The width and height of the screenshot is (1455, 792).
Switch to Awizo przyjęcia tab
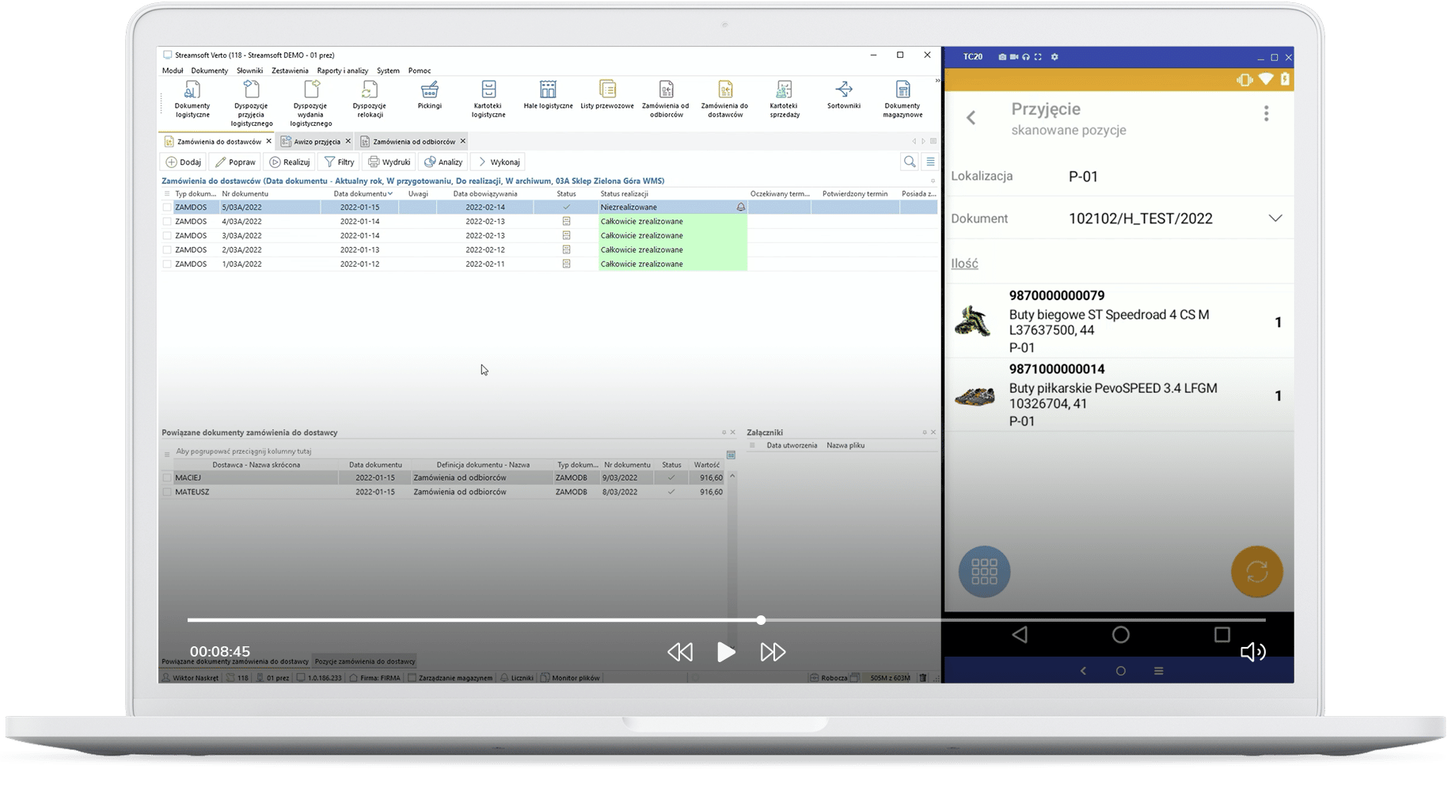click(317, 142)
